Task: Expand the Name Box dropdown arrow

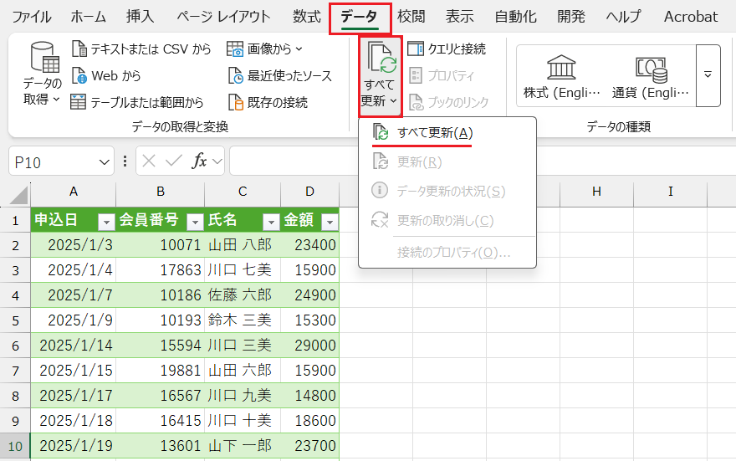Action: (x=105, y=162)
